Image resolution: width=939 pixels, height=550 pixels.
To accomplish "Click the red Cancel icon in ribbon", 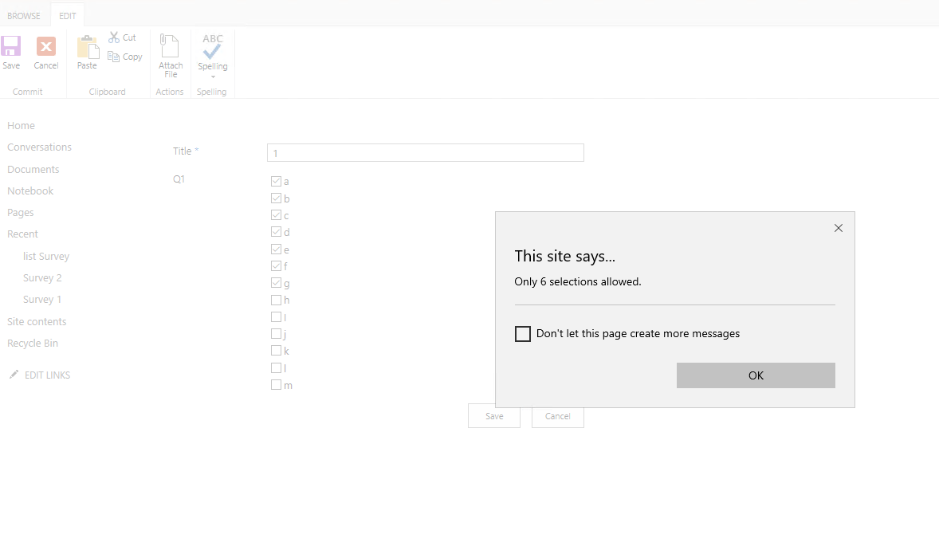I will click(x=46, y=46).
